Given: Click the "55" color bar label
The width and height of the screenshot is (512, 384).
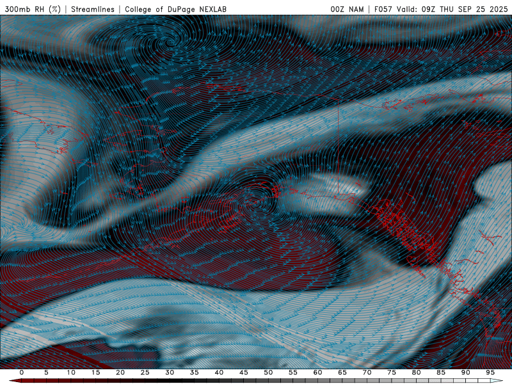Looking at the screenshot, I should click(x=293, y=372).
